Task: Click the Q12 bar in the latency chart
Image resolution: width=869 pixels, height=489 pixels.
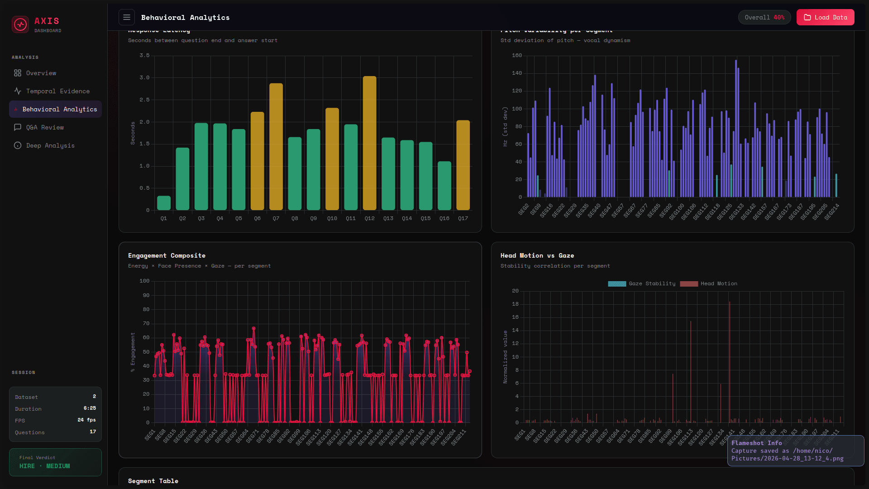Action: (x=369, y=143)
